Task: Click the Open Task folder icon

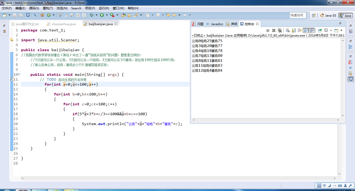Action: coord(129,15)
